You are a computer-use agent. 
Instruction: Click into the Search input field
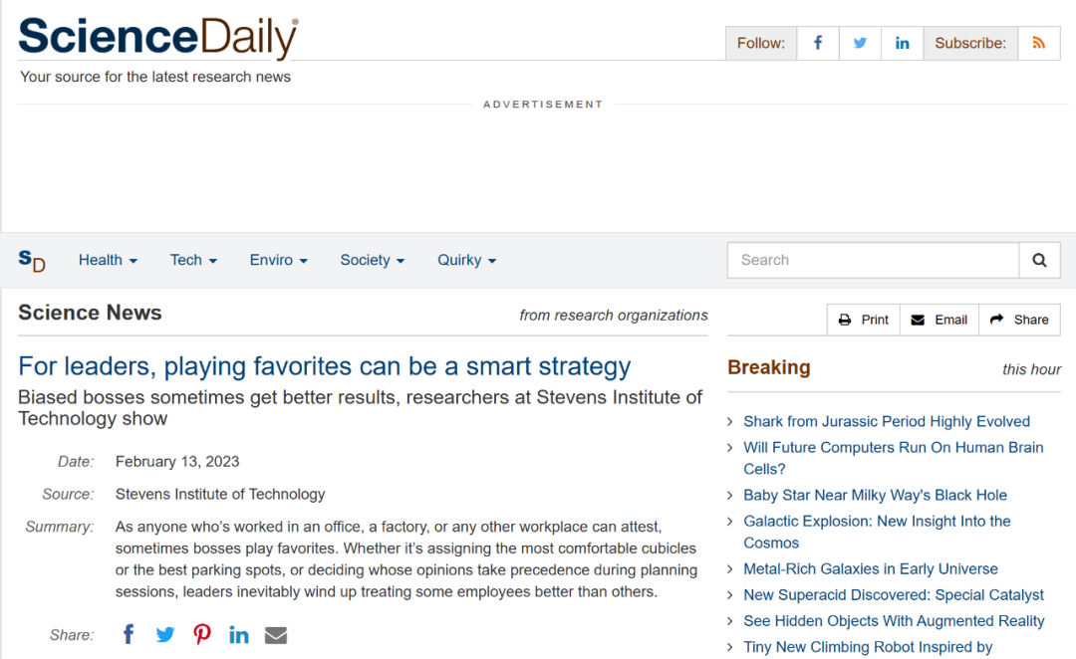pos(873,260)
